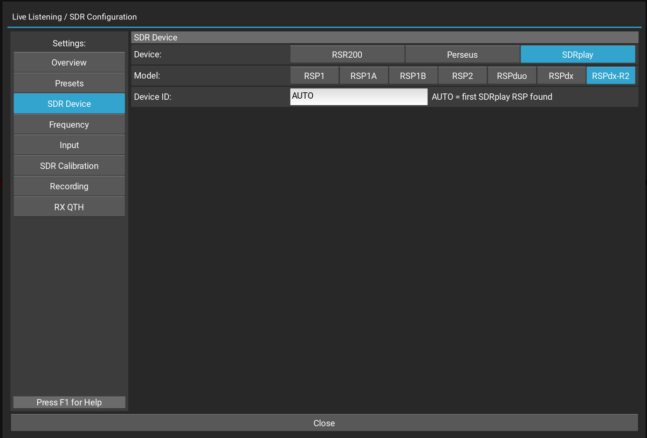Click the Device ID input field

click(x=359, y=97)
